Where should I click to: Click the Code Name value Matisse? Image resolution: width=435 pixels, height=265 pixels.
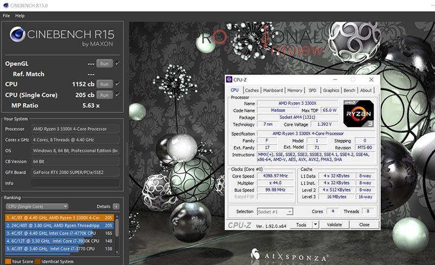tap(278, 110)
